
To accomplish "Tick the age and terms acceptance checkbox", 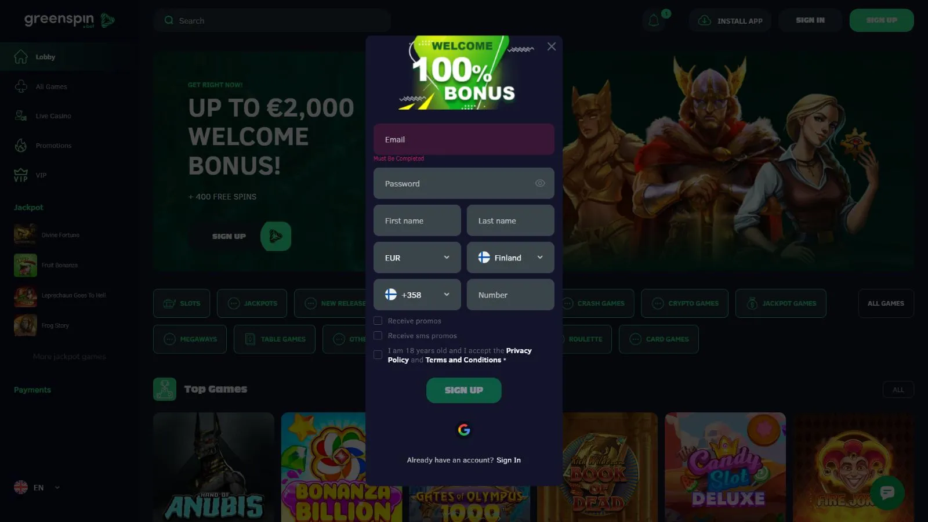I will 378,354.
